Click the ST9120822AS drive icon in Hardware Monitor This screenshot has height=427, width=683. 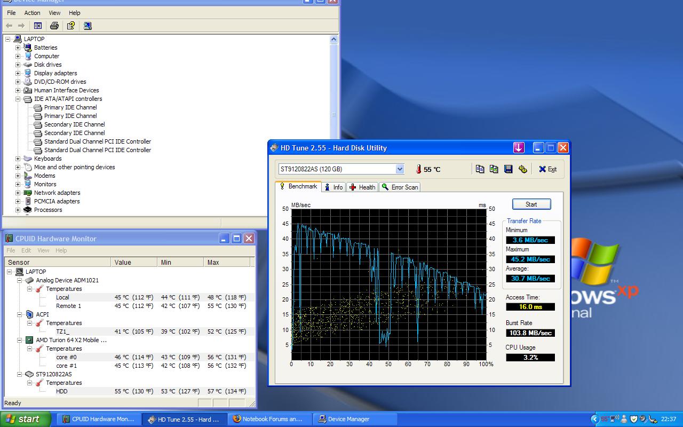point(29,374)
